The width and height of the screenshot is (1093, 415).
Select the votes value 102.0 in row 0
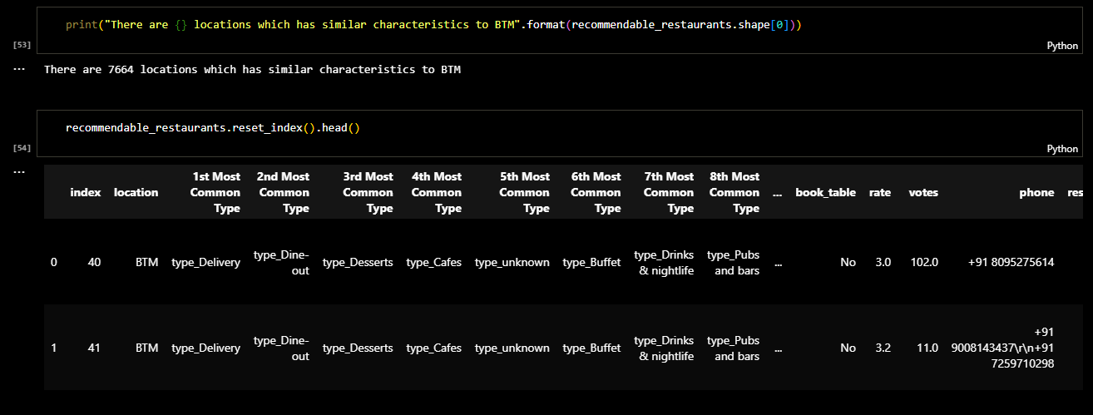pos(922,262)
